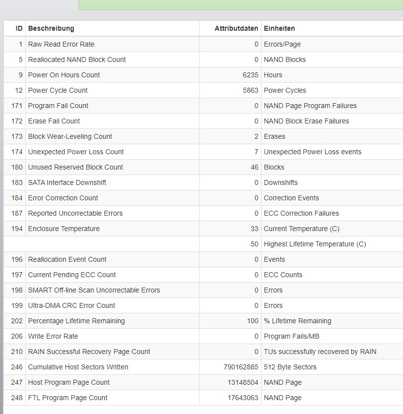Click Current Pending ECC Count label

(72, 275)
